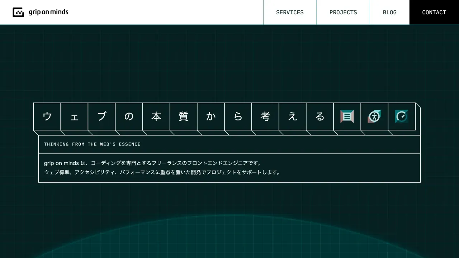Click the teal circular glow gradient area
Image resolution: width=459 pixels, height=258 pixels.
pos(229,244)
